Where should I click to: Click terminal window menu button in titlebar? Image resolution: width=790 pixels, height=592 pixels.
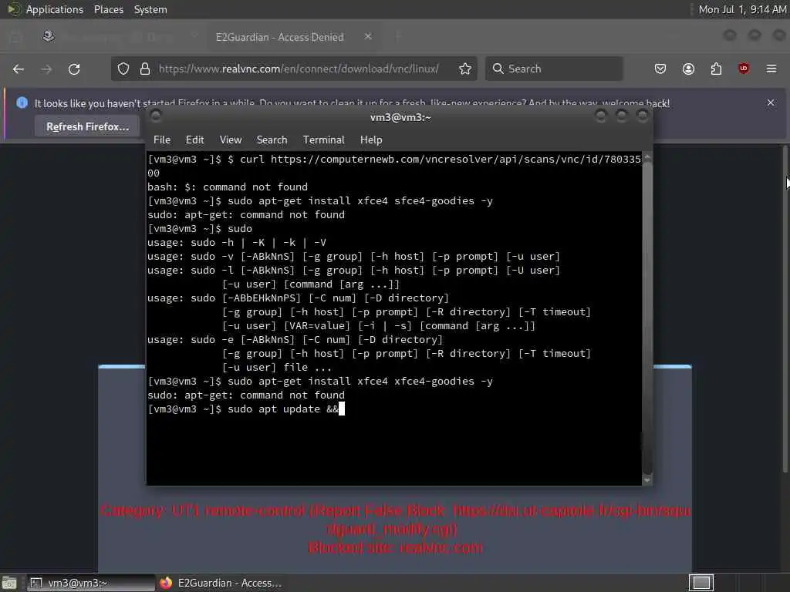pyautogui.click(x=156, y=116)
